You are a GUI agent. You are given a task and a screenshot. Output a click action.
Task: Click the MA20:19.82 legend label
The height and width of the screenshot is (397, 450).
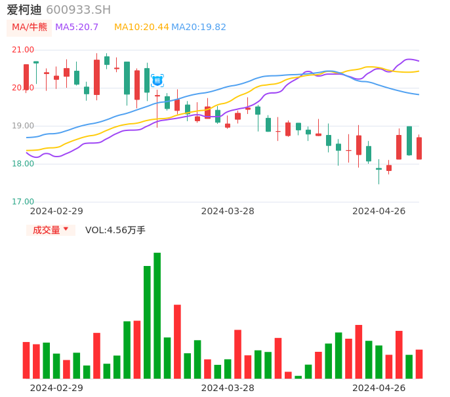199,28
